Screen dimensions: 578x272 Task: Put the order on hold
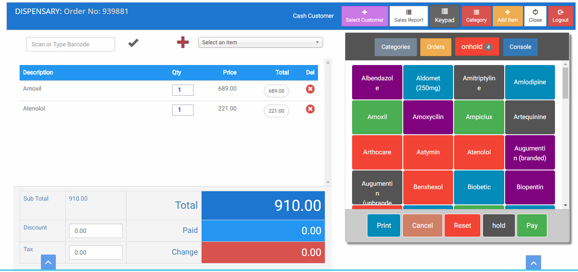click(x=499, y=226)
